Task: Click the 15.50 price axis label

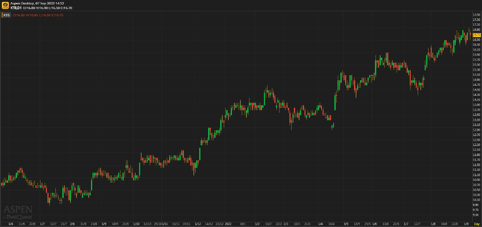Action: (x=476, y=65)
